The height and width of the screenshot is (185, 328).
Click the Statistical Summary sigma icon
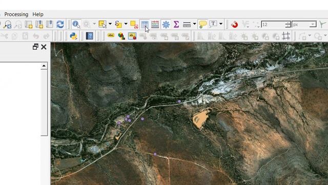tap(176, 24)
